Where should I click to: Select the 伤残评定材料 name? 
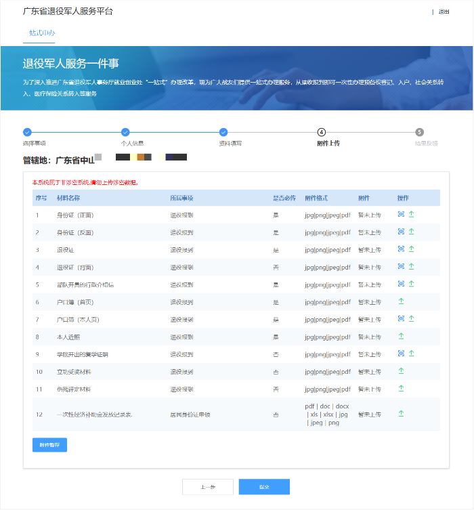(x=74, y=389)
